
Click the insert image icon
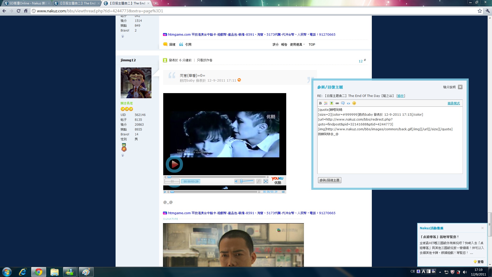[331, 103]
